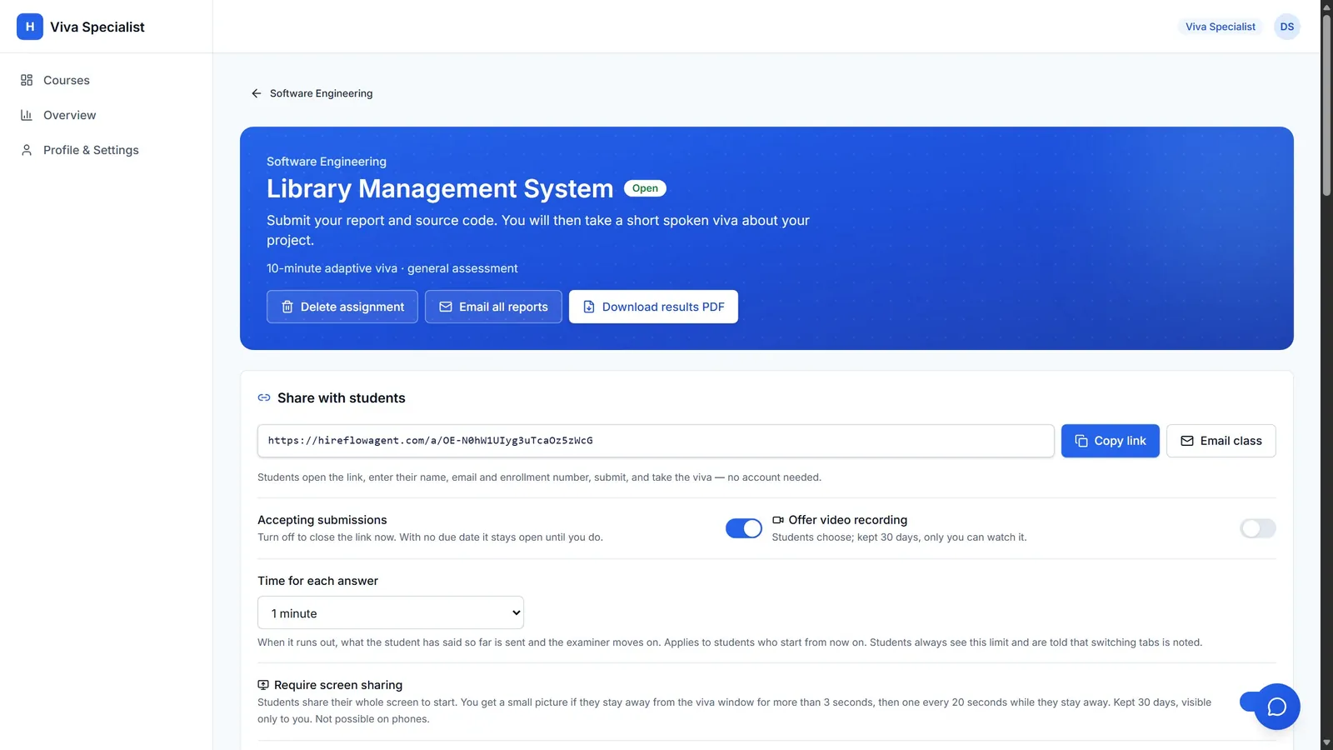Go back via Software Engineering breadcrumb text
This screenshot has width=1333, height=750.
click(321, 93)
